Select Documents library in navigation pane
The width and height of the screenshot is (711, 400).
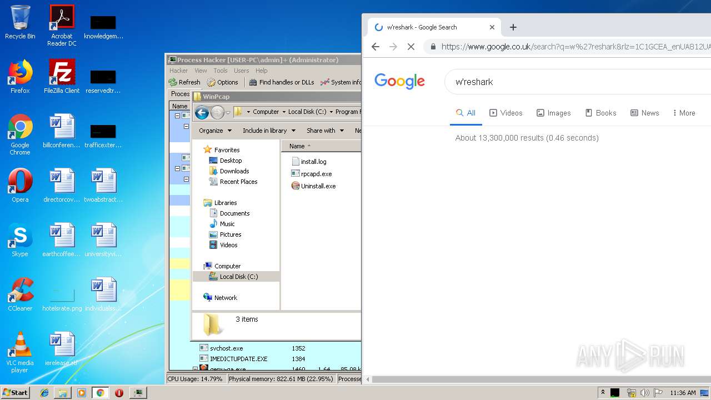[229, 213]
